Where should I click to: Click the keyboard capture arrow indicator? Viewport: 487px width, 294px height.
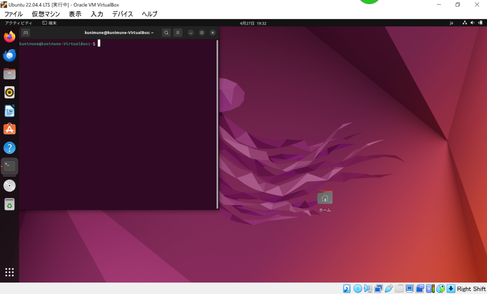(451, 288)
